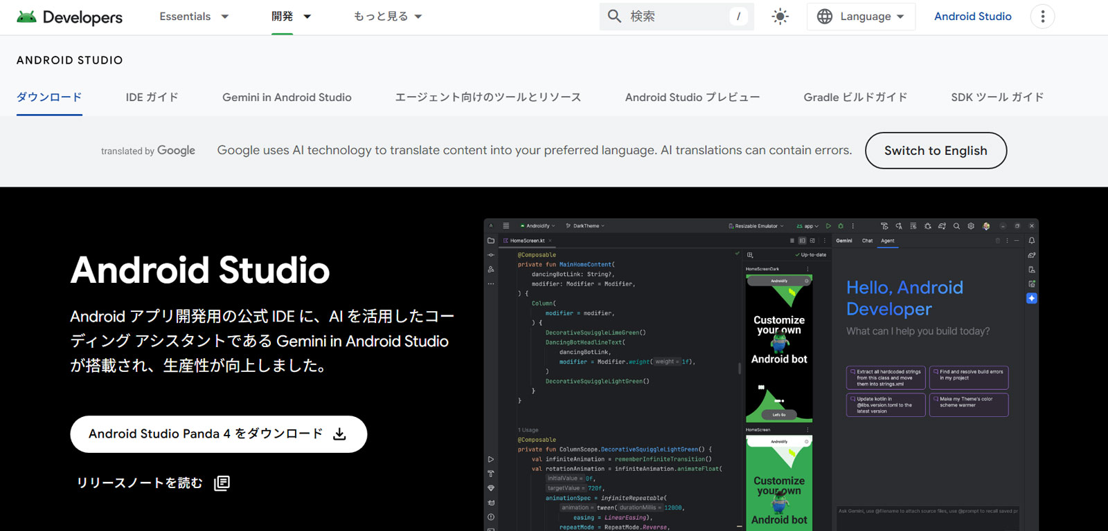1108x531 pixels.
Task: Click 'Find and resolve build errors' suggestion card
Action: [969, 378]
